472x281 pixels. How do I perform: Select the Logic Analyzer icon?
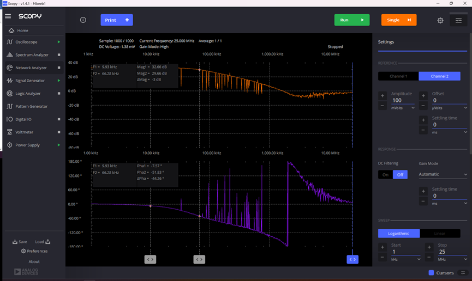(10, 94)
